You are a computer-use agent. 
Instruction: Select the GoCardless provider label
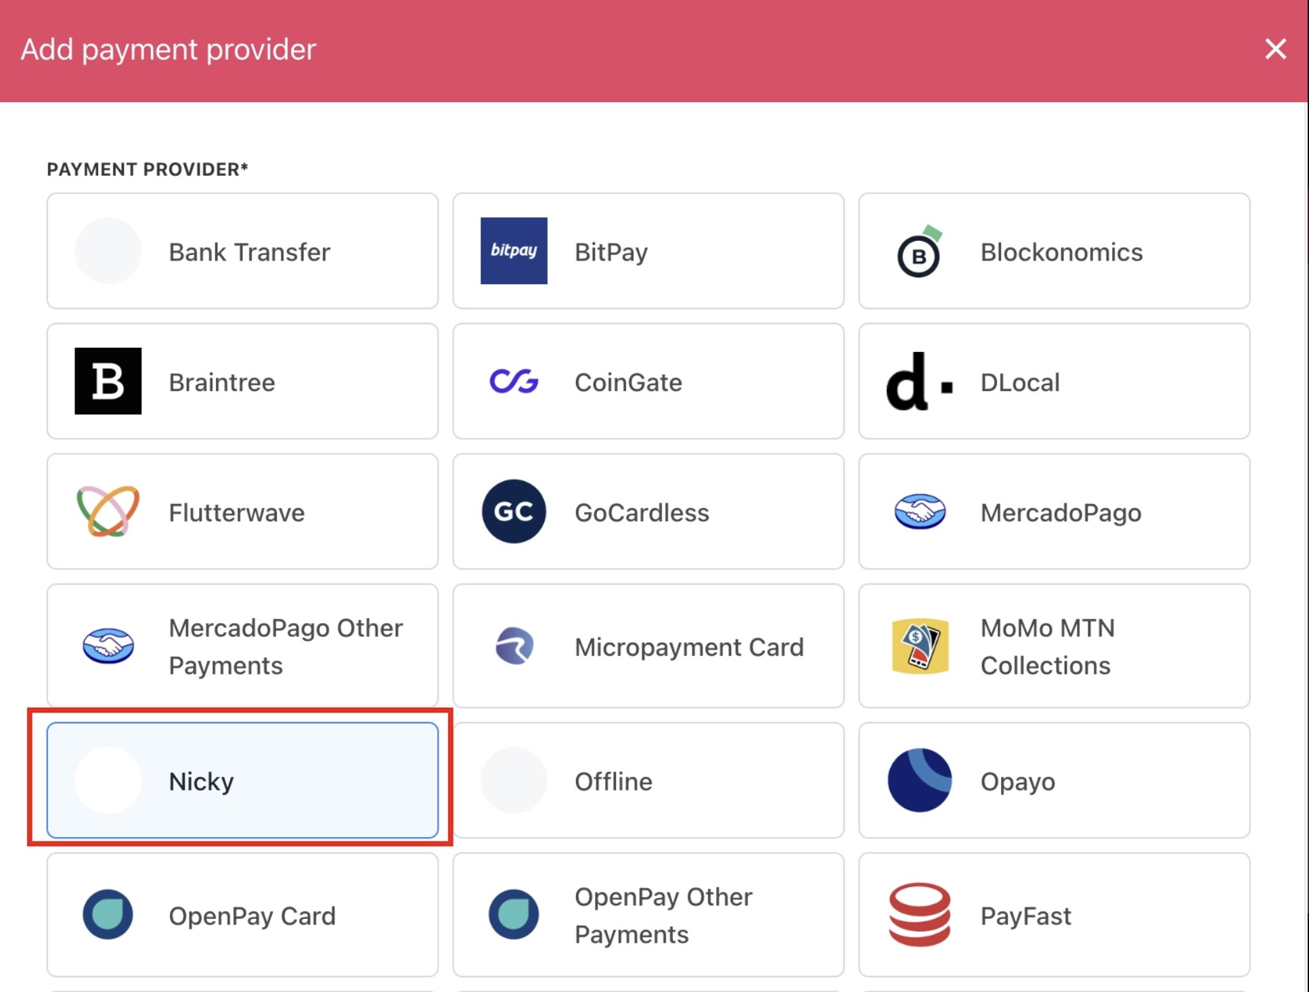(642, 512)
